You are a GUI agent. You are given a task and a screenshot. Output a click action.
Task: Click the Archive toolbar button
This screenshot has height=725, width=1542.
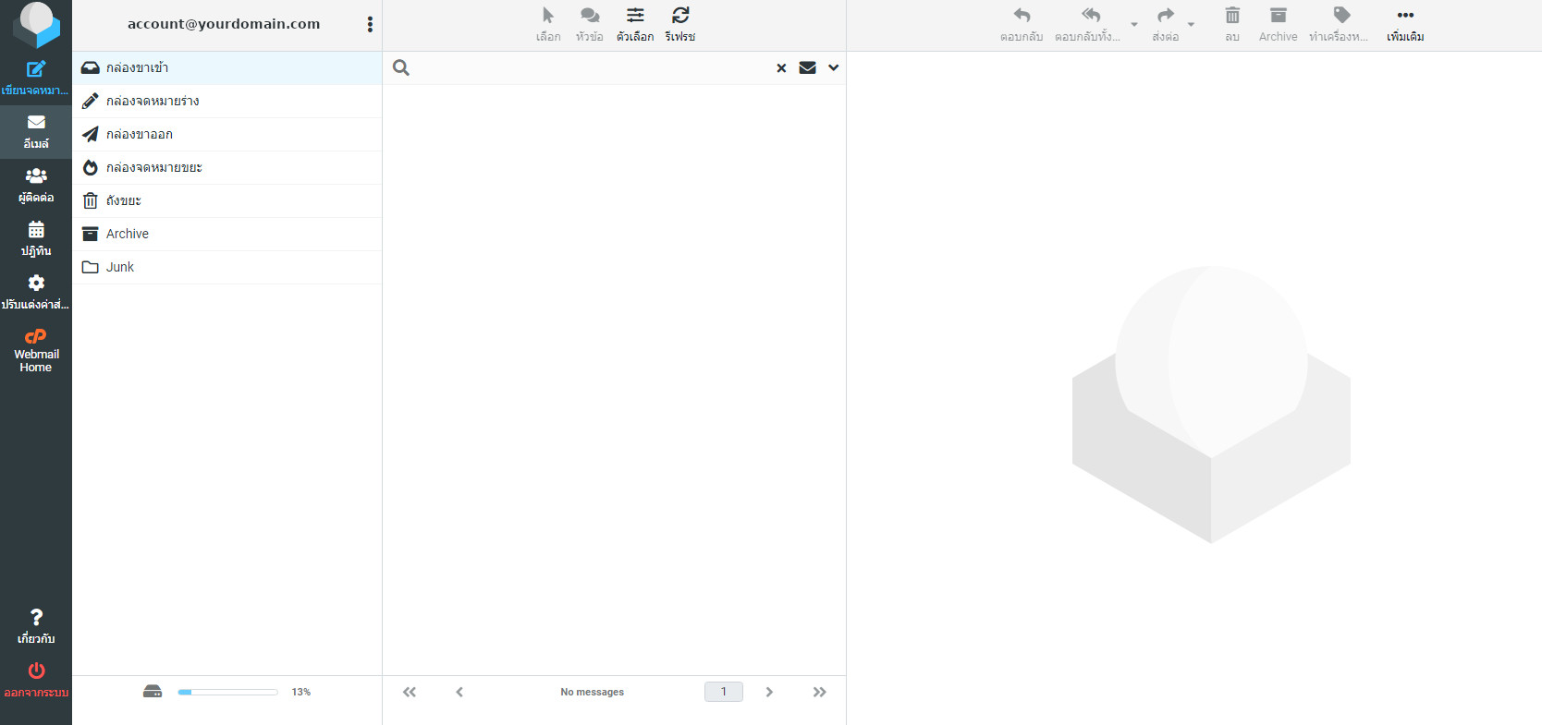(1279, 25)
